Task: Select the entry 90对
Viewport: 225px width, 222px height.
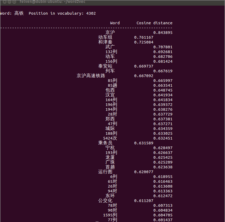Action: tap(112, 210)
